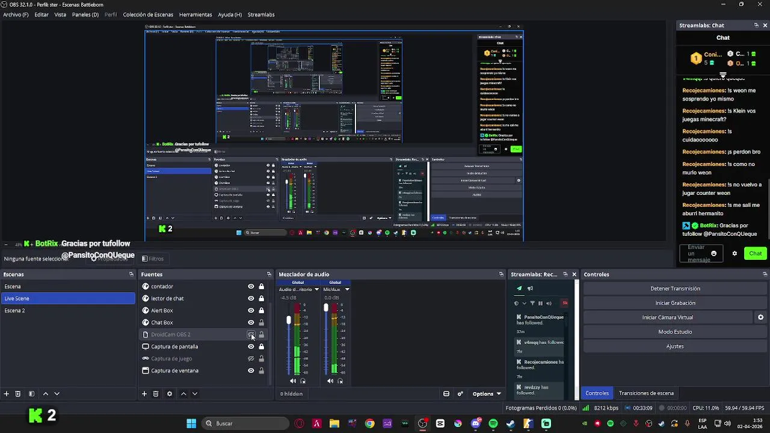Hide the Chat Box source
770x433 pixels.
(251, 322)
